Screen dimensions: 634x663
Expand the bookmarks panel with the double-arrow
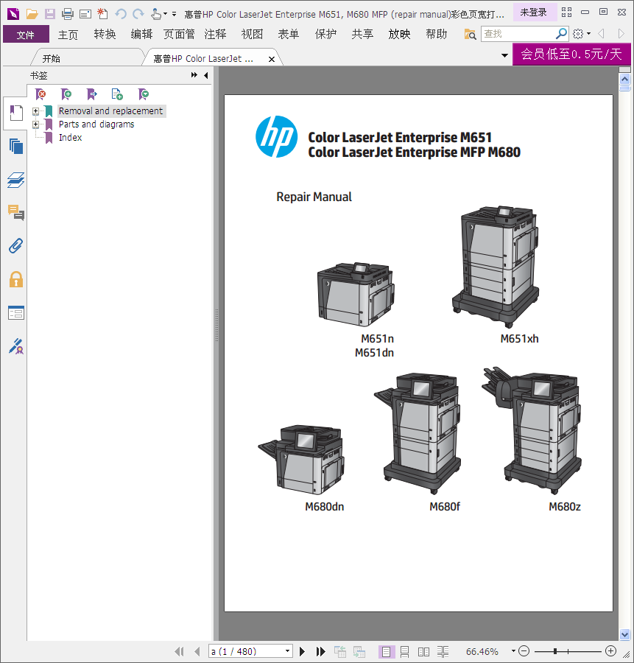click(194, 75)
